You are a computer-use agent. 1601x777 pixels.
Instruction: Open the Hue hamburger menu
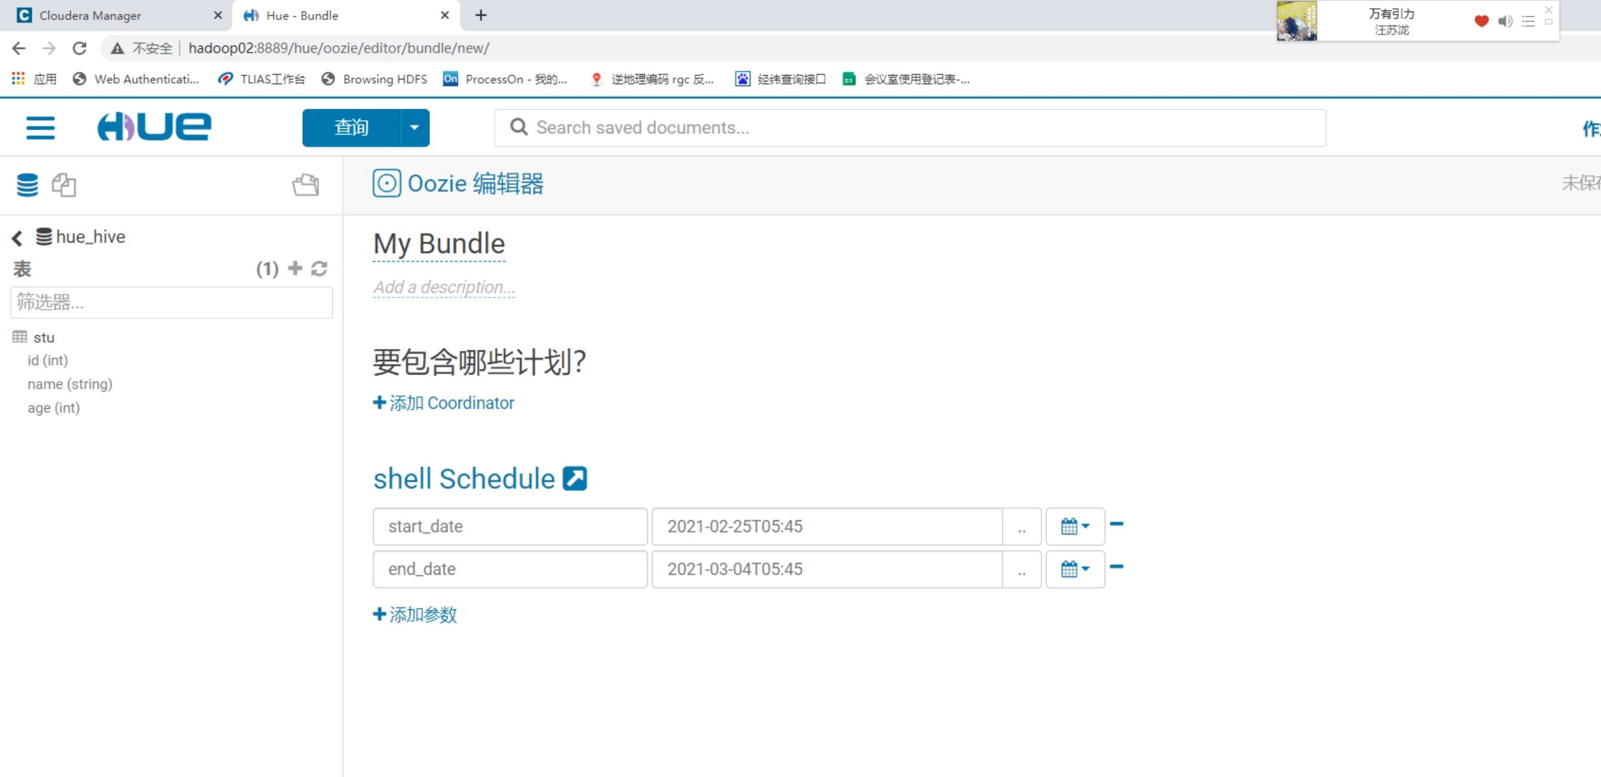(x=40, y=128)
